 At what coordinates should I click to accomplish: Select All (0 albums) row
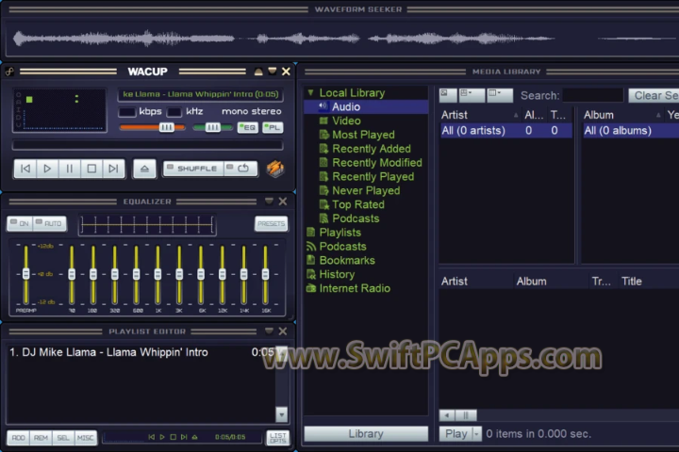pyautogui.click(x=631, y=131)
